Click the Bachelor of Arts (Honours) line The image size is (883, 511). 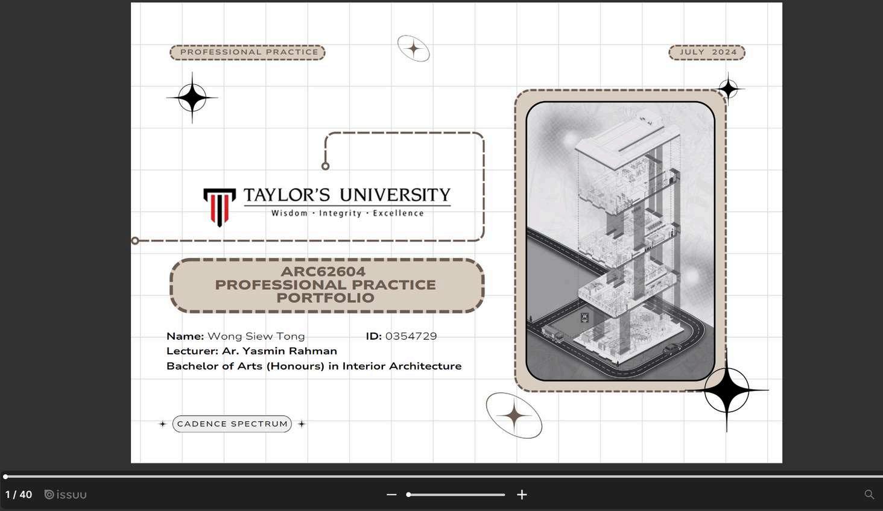tap(314, 366)
